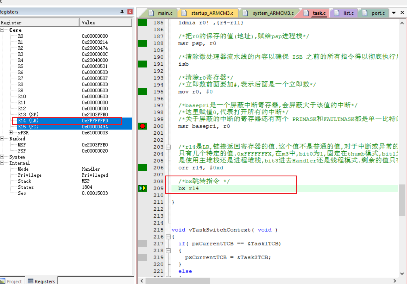
Task: Select the Stack internal row
Action: tap(66, 181)
